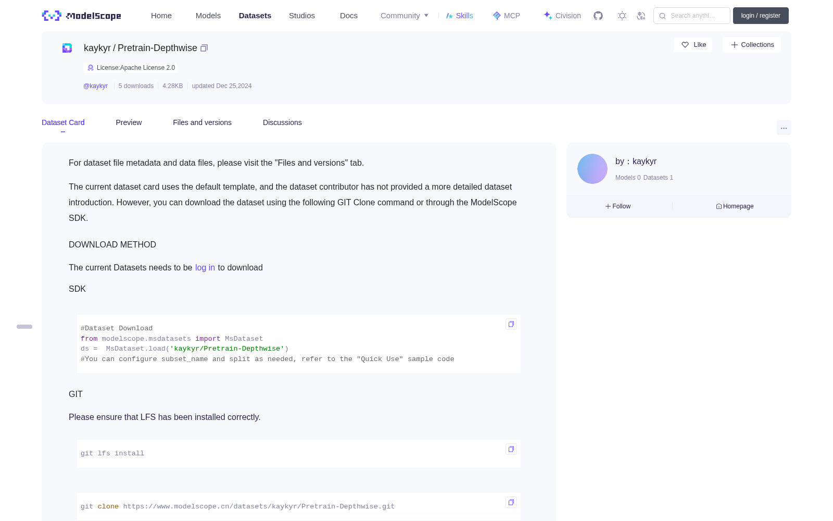Open the three-dot more options menu
This screenshot has height=521, width=833.
[784, 128]
